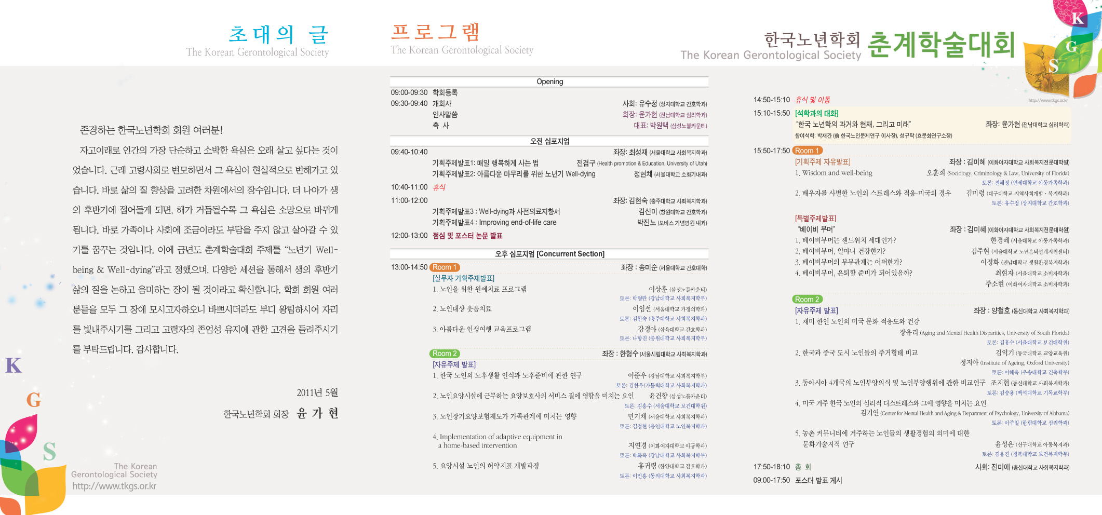
Task: Click the purple K letter at bottom left
Action: [14, 365]
